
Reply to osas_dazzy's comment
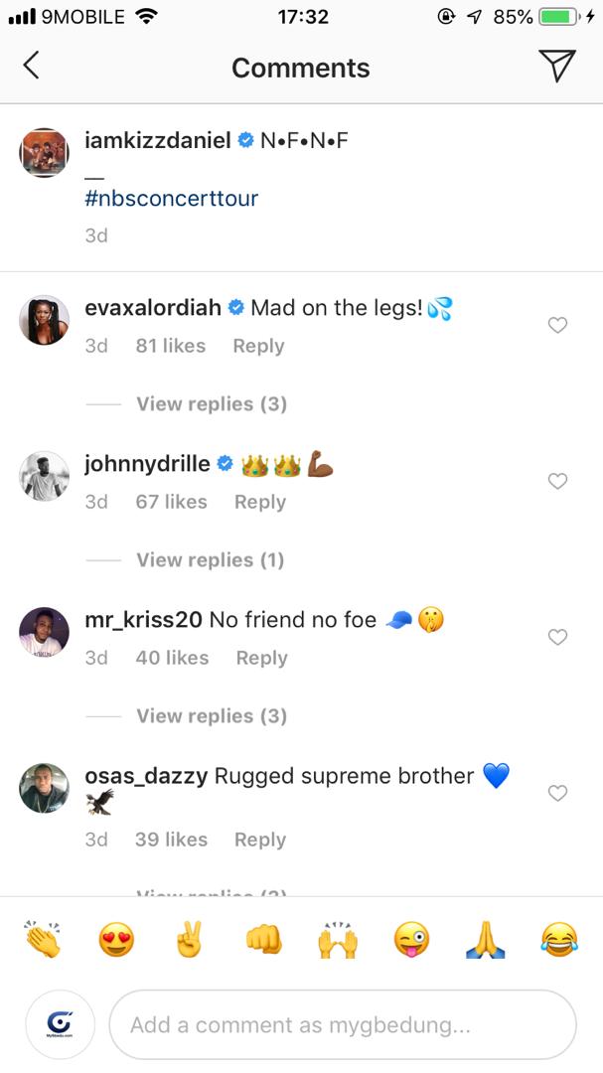tap(259, 840)
